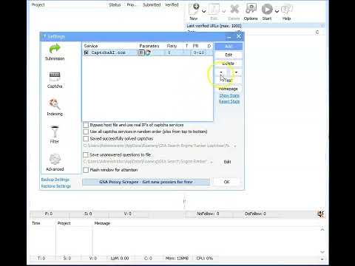Click the Homepage button
The height and width of the screenshot is (266, 355).
click(229, 89)
